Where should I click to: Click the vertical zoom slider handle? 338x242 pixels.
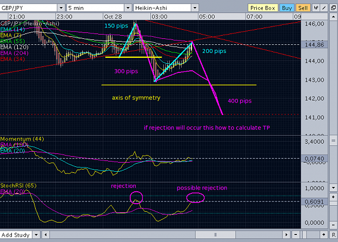[333, 203]
